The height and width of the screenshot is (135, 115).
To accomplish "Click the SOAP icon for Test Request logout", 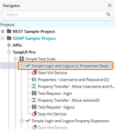I will coord(34,107).
